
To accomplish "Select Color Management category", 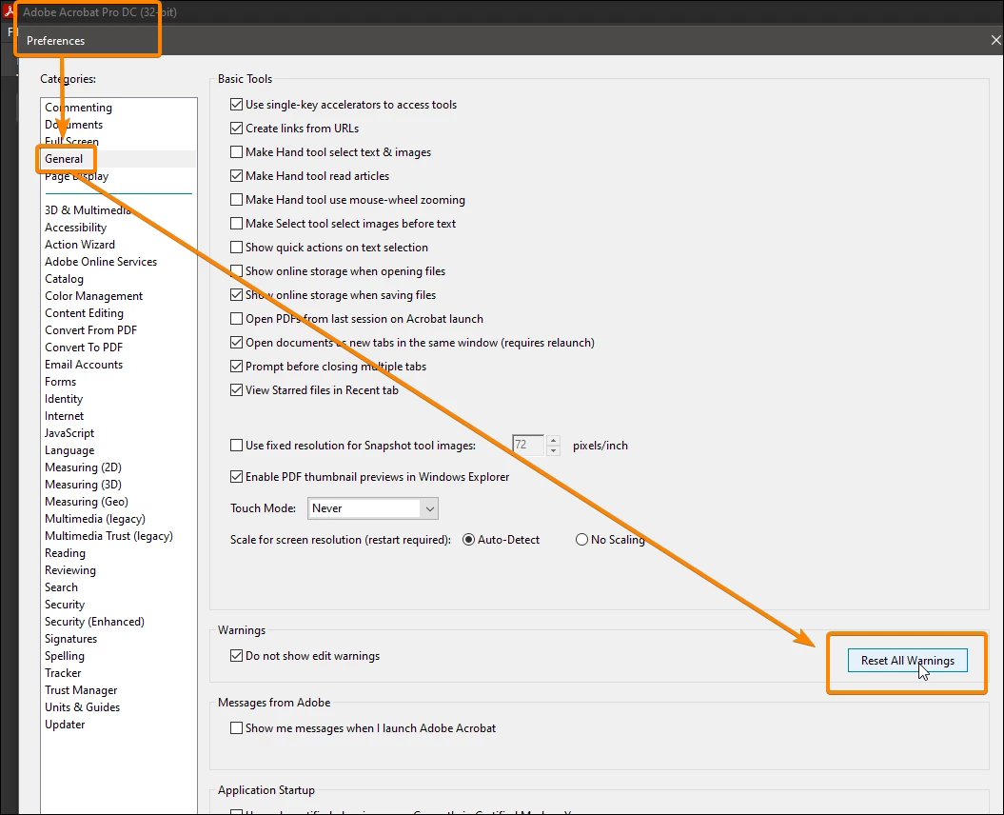I will coord(93,296).
